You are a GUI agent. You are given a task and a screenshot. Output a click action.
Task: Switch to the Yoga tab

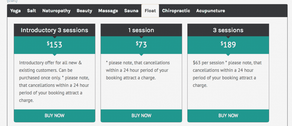15,11
